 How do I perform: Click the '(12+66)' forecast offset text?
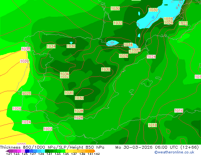(x=190, y=147)
